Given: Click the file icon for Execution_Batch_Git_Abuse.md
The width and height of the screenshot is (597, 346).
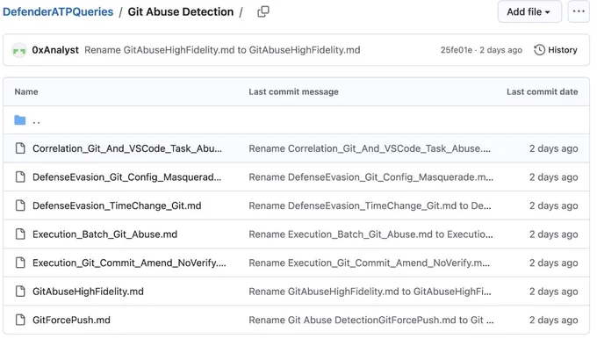Looking at the screenshot, I should click(x=20, y=234).
